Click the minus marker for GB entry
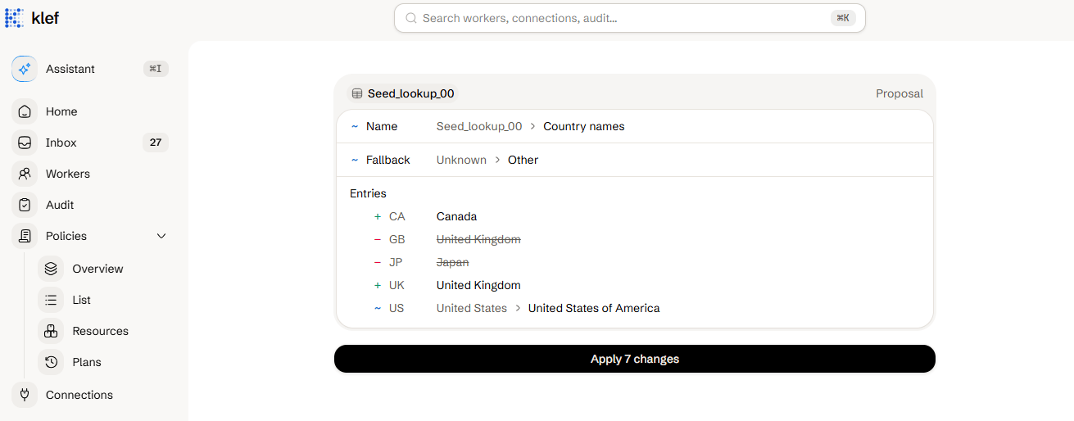This screenshot has width=1074, height=421. 378,239
